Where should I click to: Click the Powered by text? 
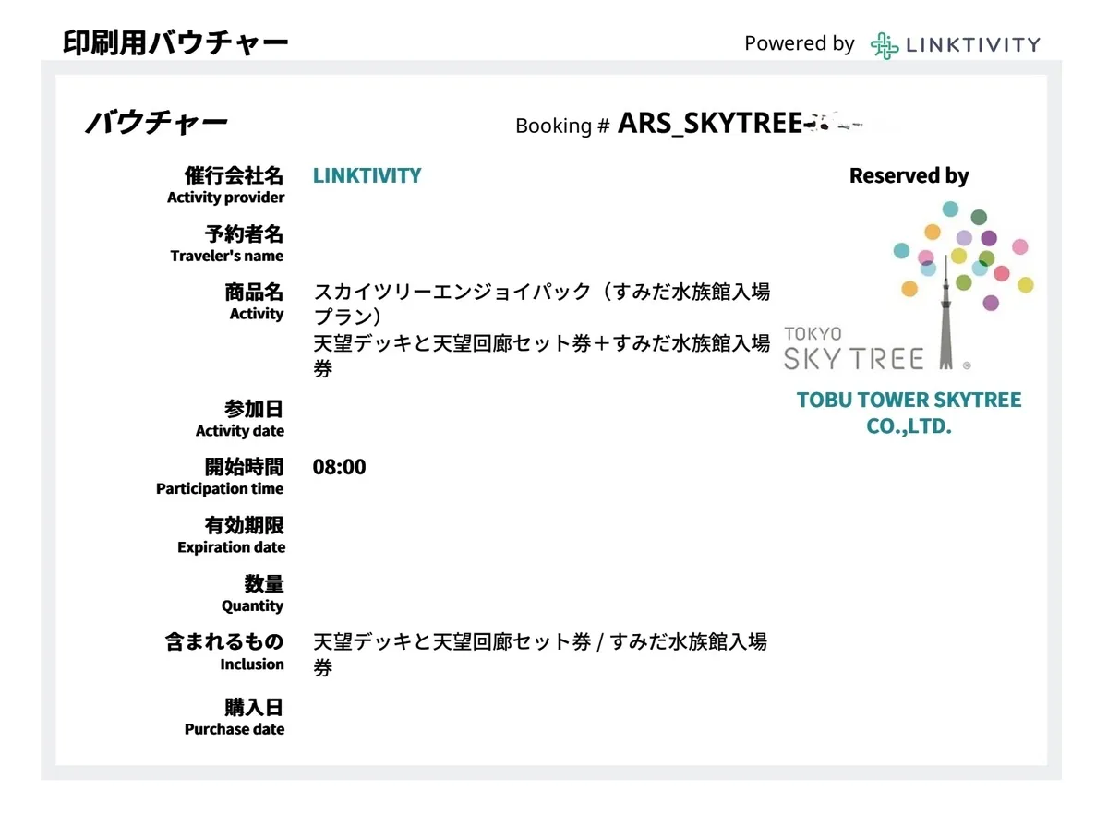coord(799,43)
